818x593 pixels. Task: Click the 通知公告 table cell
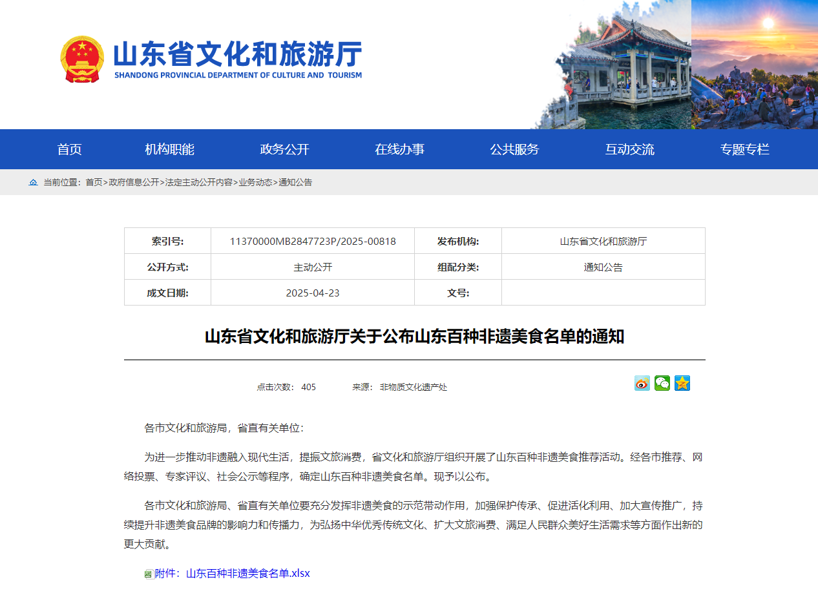click(603, 267)
